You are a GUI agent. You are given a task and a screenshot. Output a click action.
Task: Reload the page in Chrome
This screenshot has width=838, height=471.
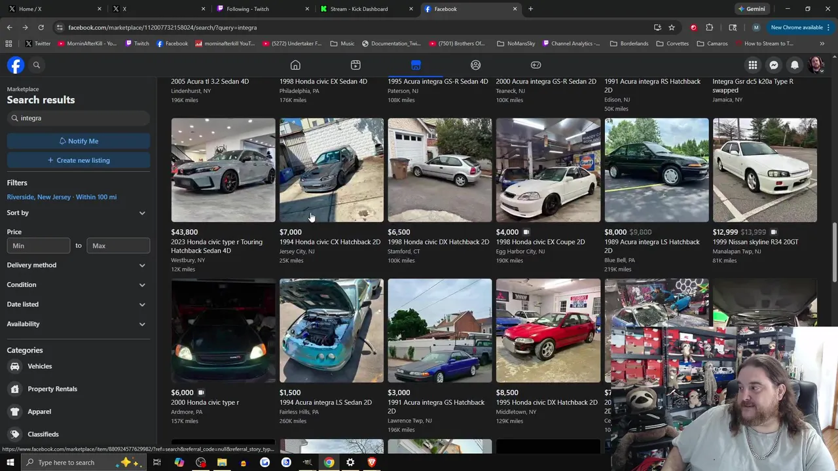pos(41,27)
